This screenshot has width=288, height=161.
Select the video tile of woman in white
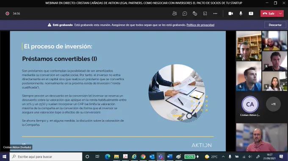pos(274,81)
